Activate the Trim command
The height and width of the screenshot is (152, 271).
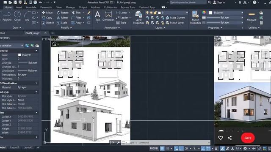point(76,13)
